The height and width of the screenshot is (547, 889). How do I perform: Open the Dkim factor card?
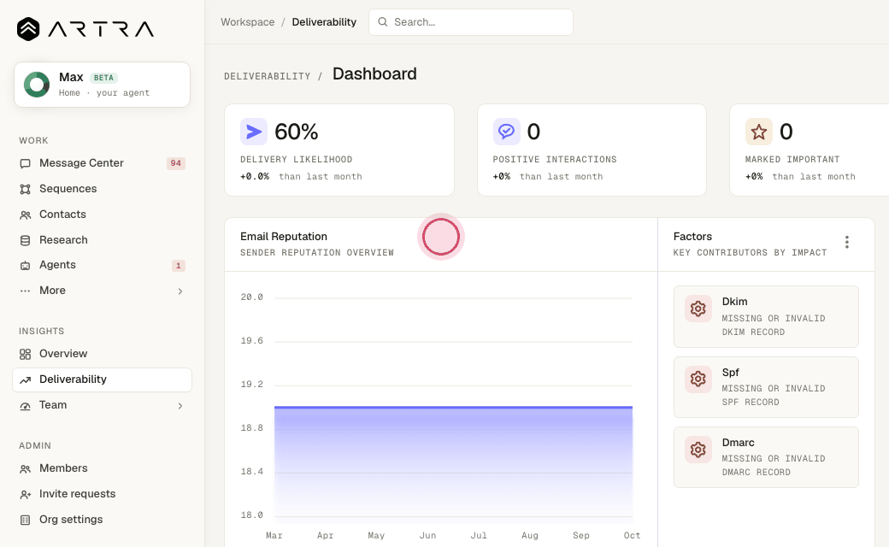tap(766, 316)
